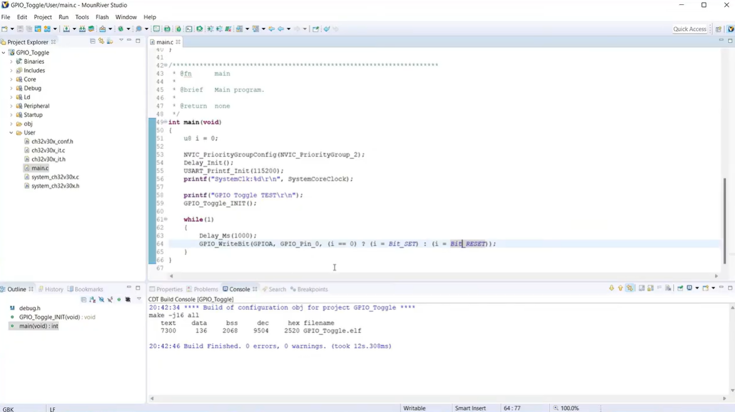735x412 pixels.
Task: Close the main.c editor tab
Action: tap(178, 43)
